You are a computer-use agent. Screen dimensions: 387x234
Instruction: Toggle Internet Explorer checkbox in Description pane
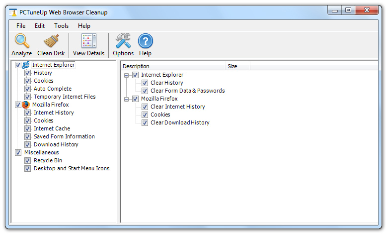click(135, 75)
